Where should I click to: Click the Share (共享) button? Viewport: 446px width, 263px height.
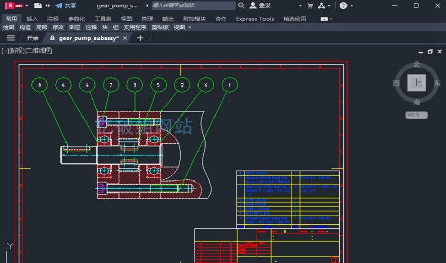click(x=65, y=5)
